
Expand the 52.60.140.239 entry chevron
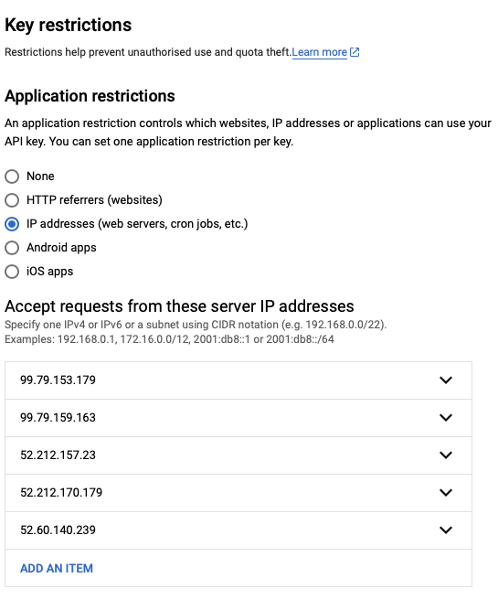pos(446,530)
